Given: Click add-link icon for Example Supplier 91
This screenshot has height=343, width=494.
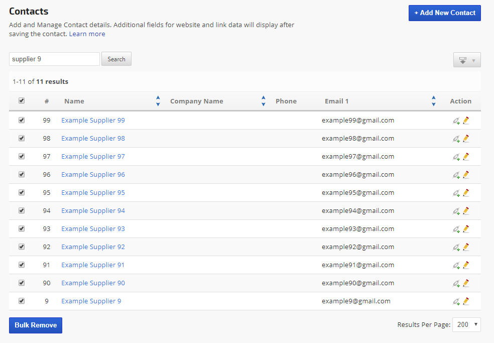Looking at the screenshot, I should tap(456, 265).
